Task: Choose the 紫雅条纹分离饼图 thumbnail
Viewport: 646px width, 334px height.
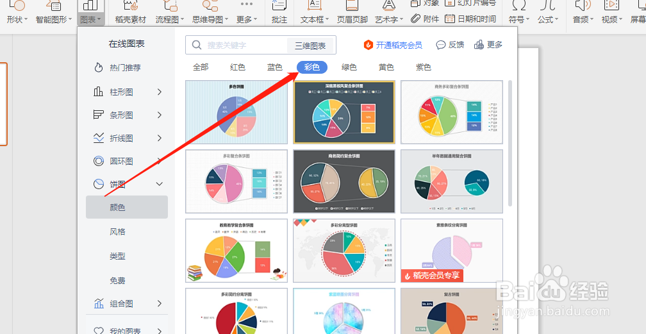Action: click(x=452, y=251)
